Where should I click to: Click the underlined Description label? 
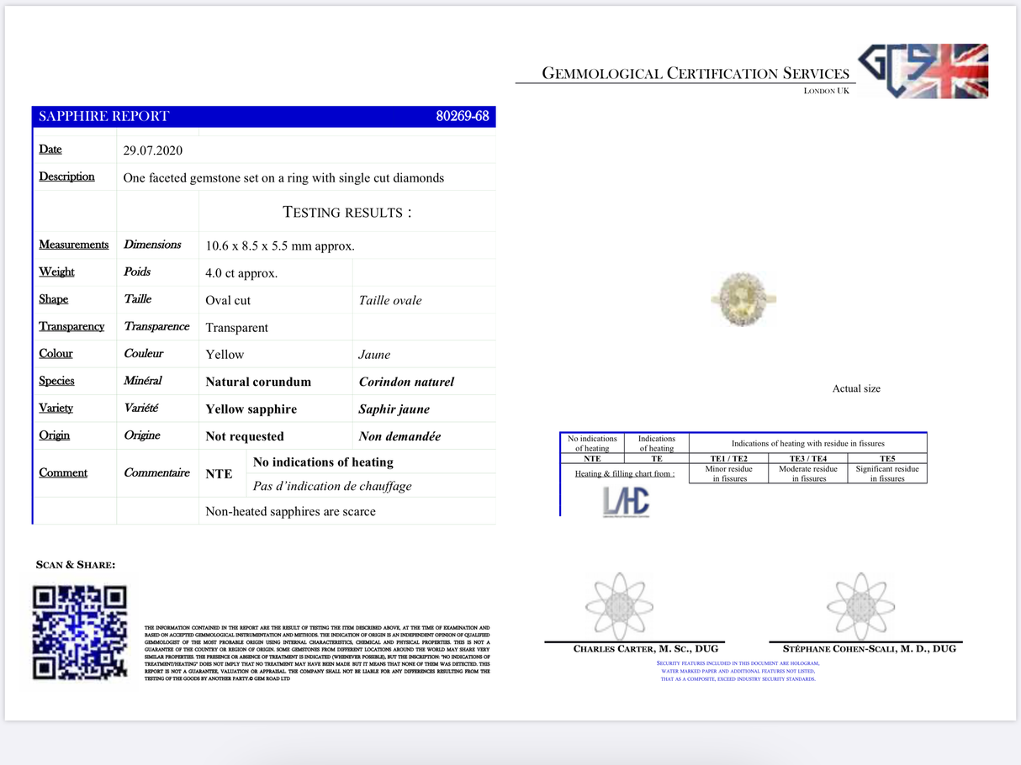pos(66,177)
